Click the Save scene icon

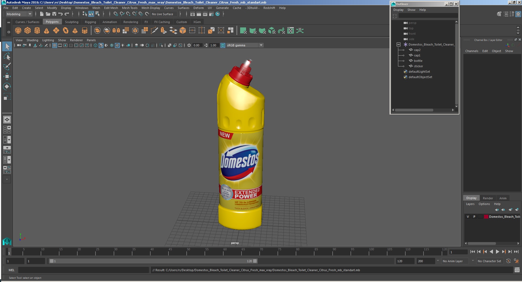pyautogui.click(x=54, y=14)
